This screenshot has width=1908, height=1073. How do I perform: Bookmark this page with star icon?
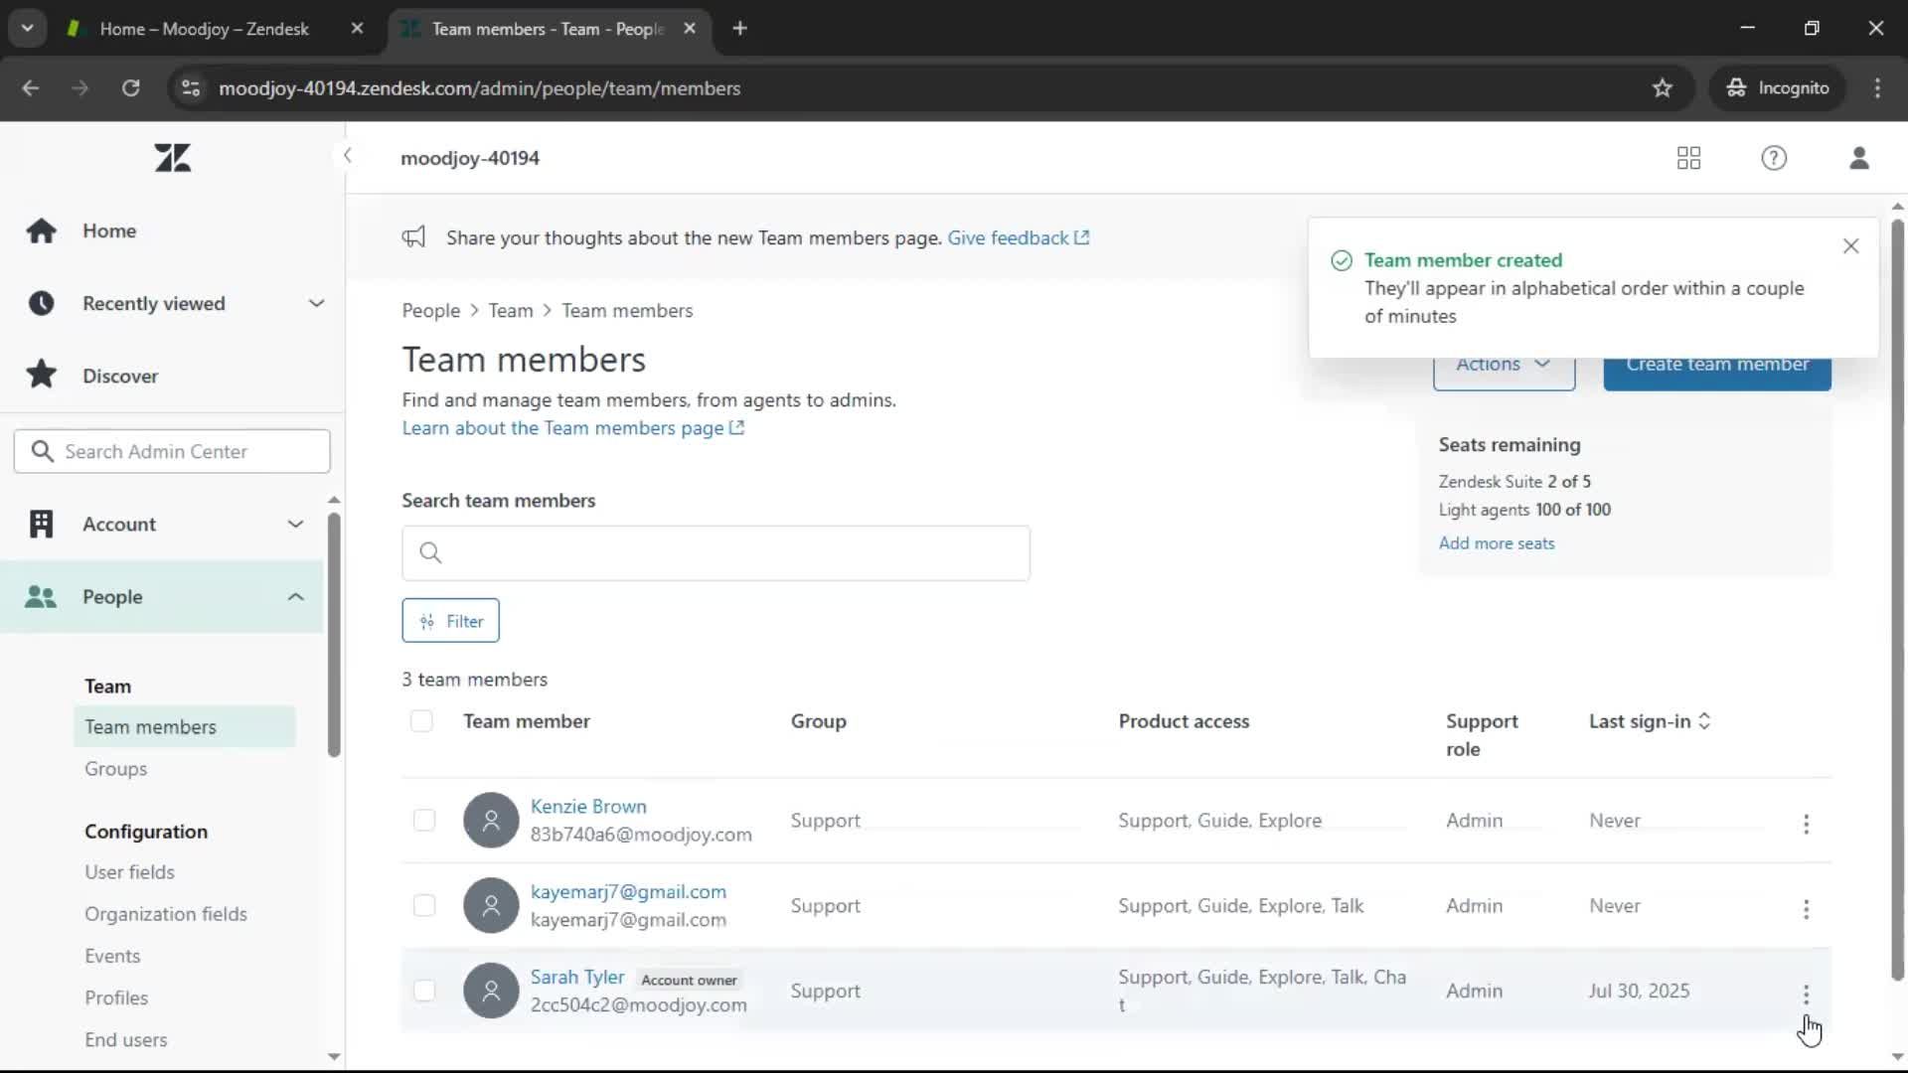1663,88
